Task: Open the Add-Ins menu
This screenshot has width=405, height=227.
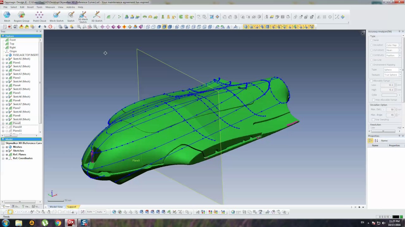Action: 71,7
